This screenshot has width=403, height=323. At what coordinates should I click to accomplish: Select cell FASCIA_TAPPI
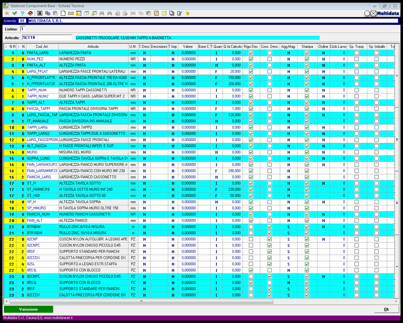coord(42,109)
